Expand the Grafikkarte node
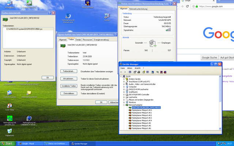The width and height of the screenshot is (234, 146). point(124,92)
